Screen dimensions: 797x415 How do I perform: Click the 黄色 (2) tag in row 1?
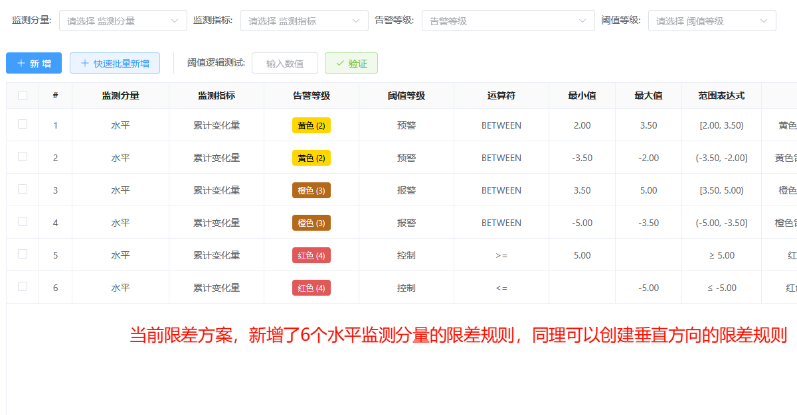(311, 125)
